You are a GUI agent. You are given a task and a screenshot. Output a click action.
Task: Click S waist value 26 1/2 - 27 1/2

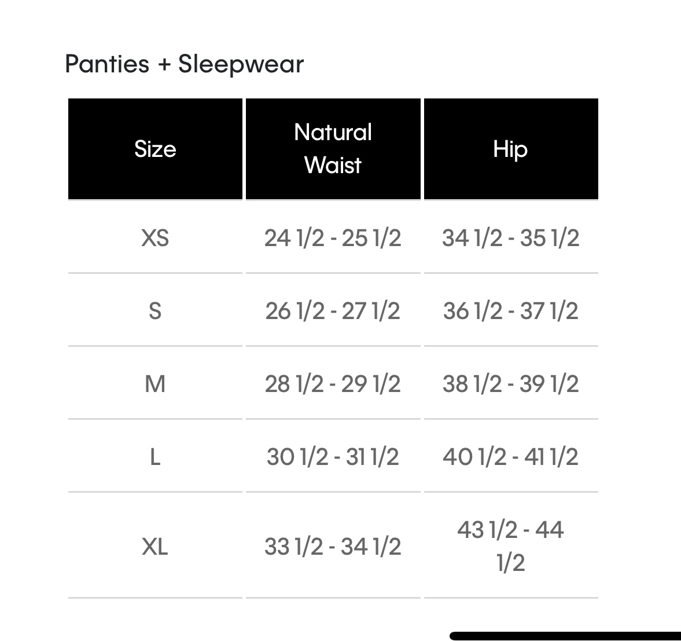click(333, 311)
